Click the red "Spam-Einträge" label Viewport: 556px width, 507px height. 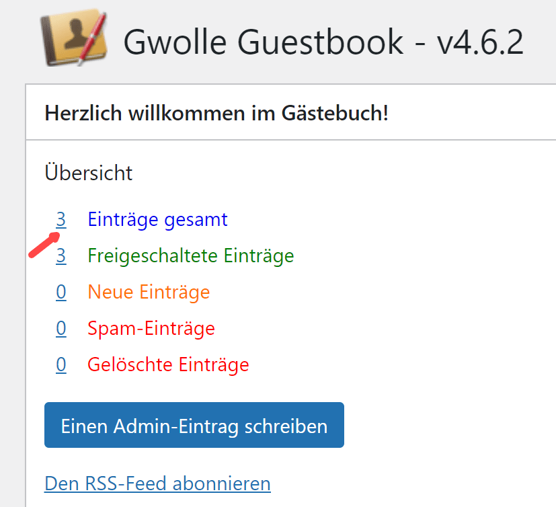click(x=151, y=329)
